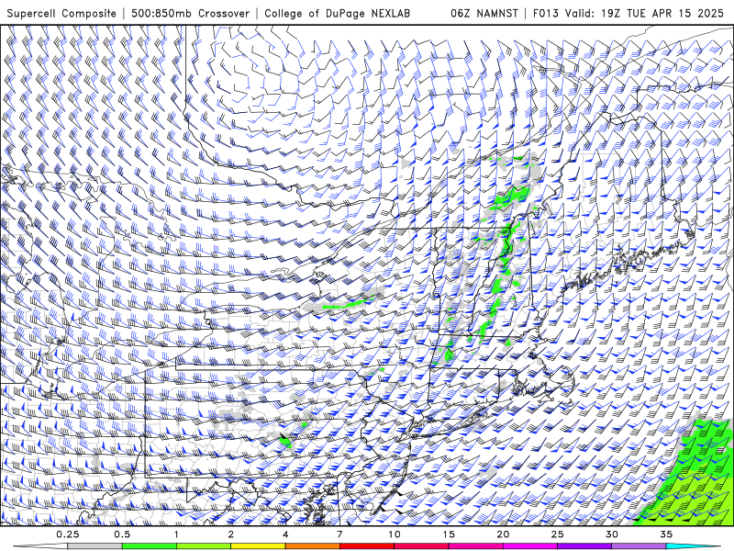Viewport: 734px width, 551px height.
Task: Click the purple 25–30 legend color segment
Action: [x=584, y=546]
